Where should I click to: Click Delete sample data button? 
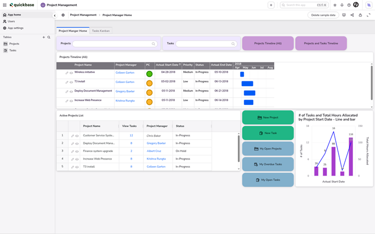pyautogui.click(x=323, y=15)
